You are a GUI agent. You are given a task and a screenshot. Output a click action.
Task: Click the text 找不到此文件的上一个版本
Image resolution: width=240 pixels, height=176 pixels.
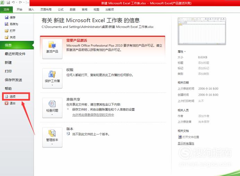[x=91, y=134]
